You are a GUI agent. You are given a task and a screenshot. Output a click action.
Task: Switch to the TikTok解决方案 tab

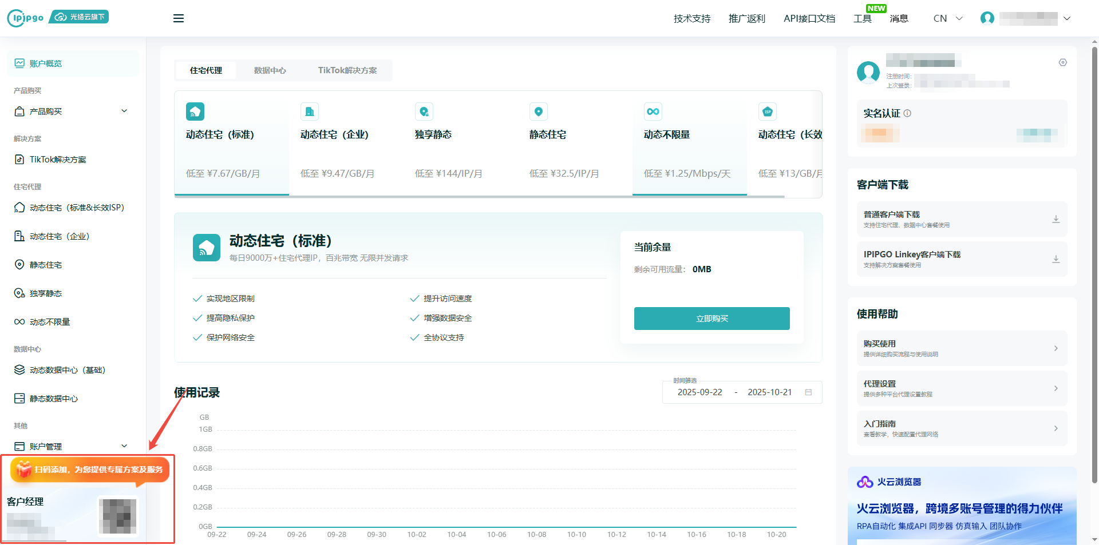pos(347,70)
